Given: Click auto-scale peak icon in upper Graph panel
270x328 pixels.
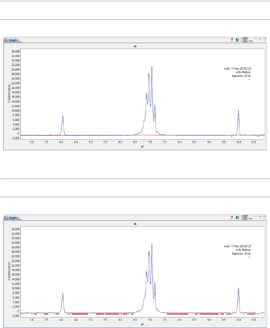Looking at the screenshot, I should tap(232, 40).
